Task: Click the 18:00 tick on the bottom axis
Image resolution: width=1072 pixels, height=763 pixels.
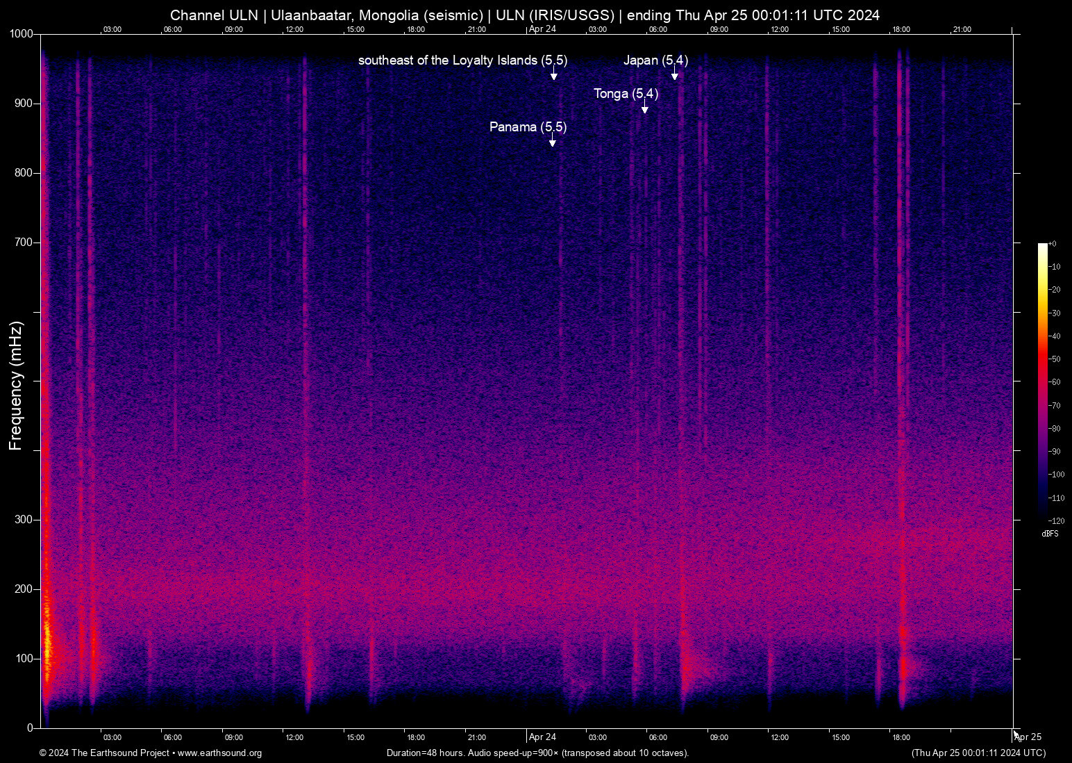Action: [417, 737]
